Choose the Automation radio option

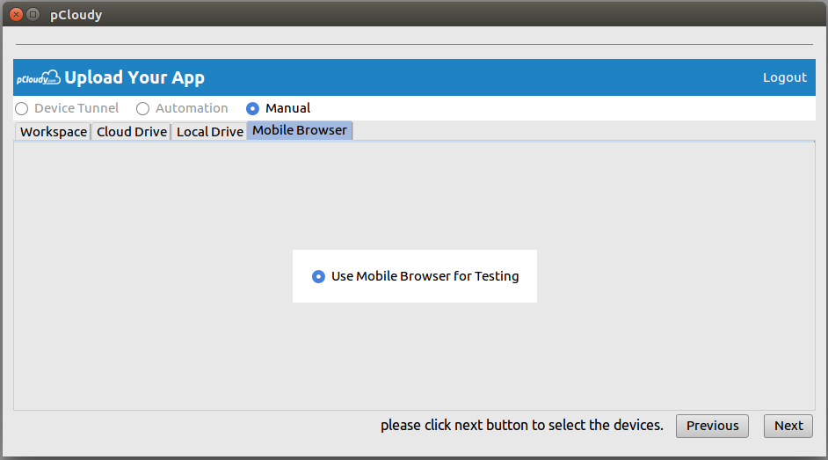click(x=142, y=109)
